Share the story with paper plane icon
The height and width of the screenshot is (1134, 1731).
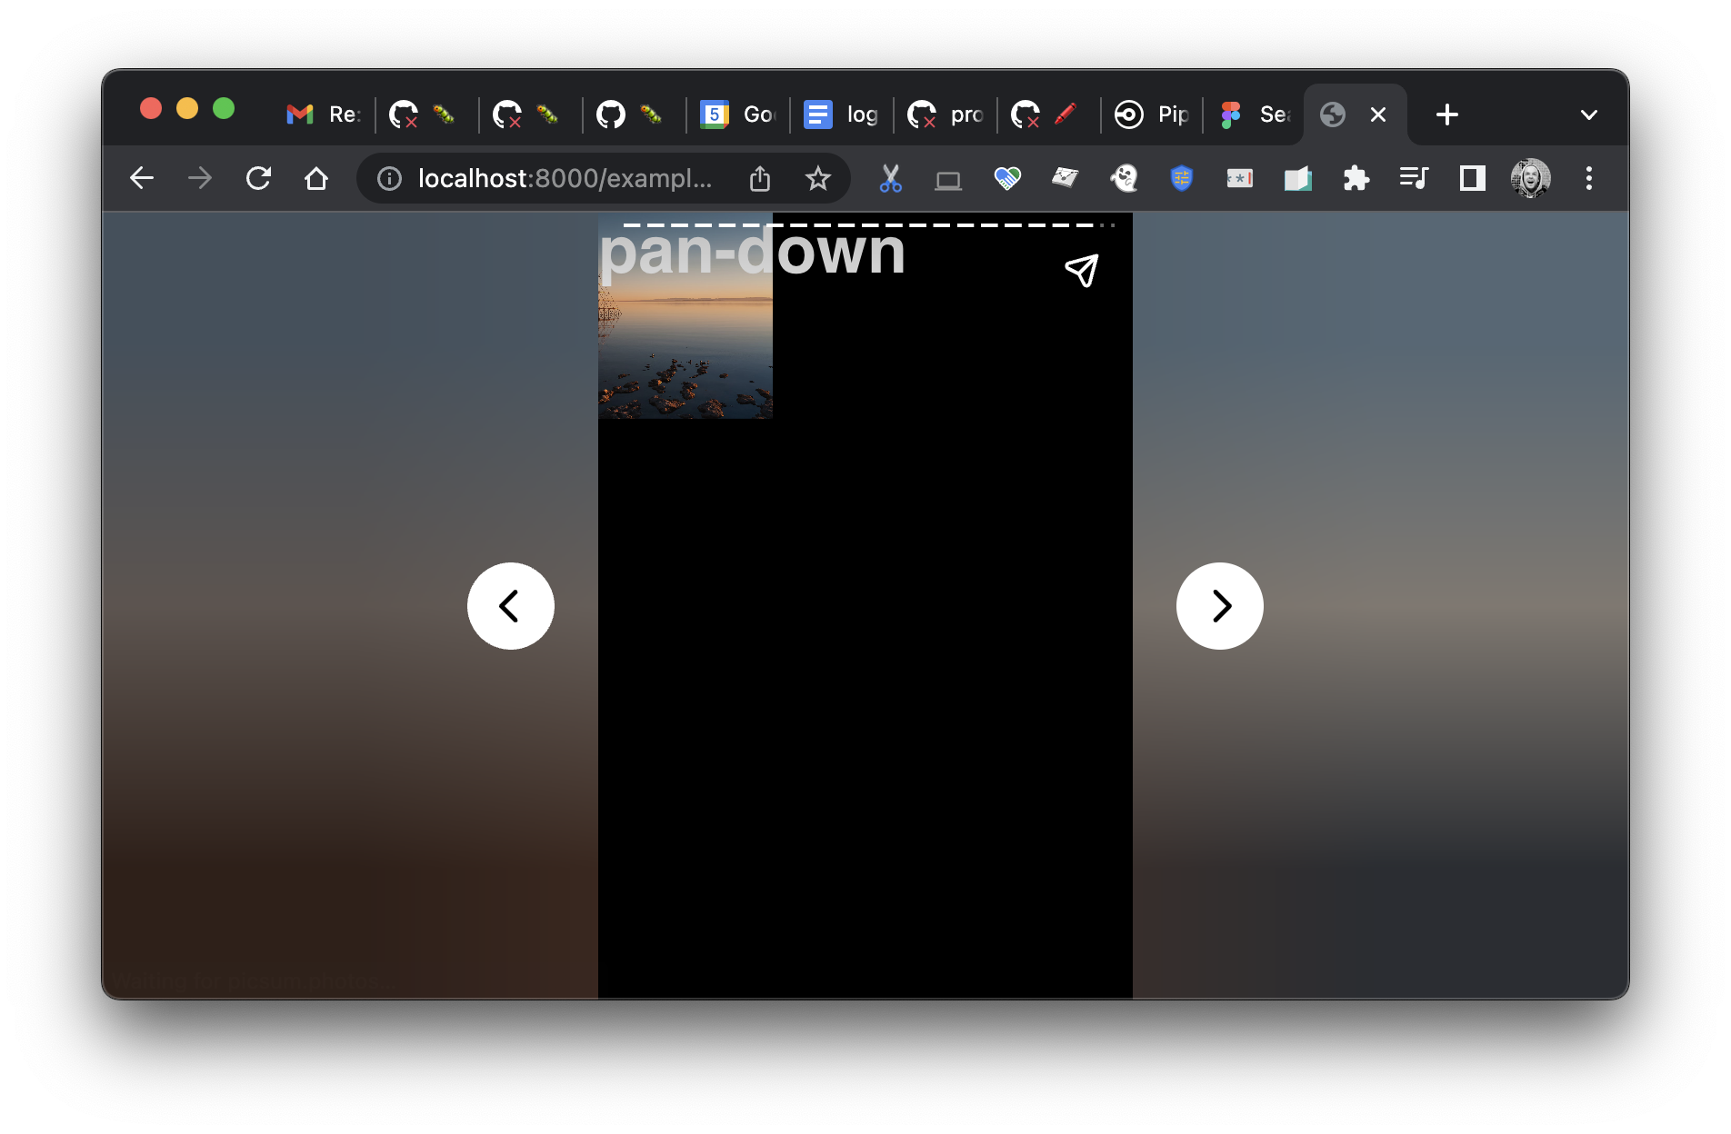(1082, 271)
